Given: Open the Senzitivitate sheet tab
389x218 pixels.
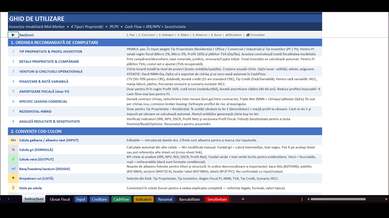Looking at the screenshot, I should 217,199.
